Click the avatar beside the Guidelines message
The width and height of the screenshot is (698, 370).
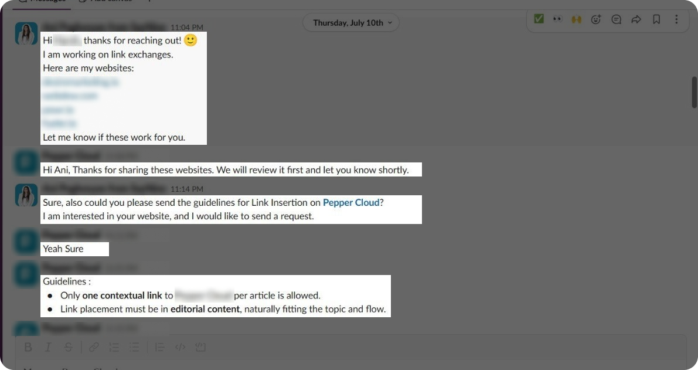[x=26, y=274]
